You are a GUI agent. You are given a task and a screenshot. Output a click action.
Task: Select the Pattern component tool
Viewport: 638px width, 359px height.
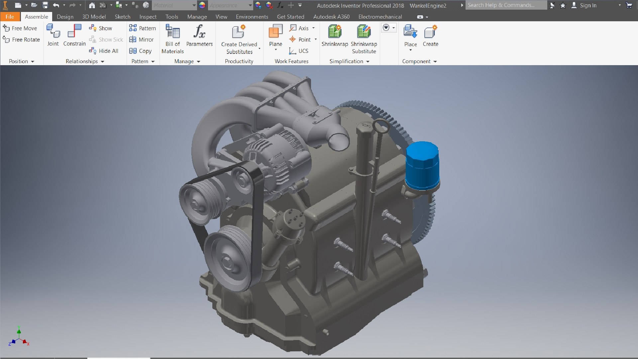click(143, 28)
